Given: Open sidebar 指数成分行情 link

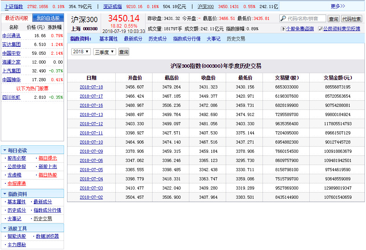Looking at the screenshot, I should (x=48, y=210).
